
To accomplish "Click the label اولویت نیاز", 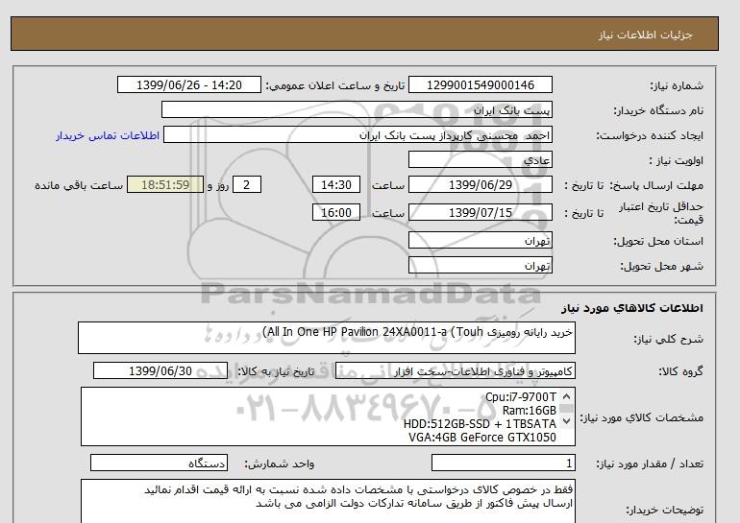I will [677, 160].
